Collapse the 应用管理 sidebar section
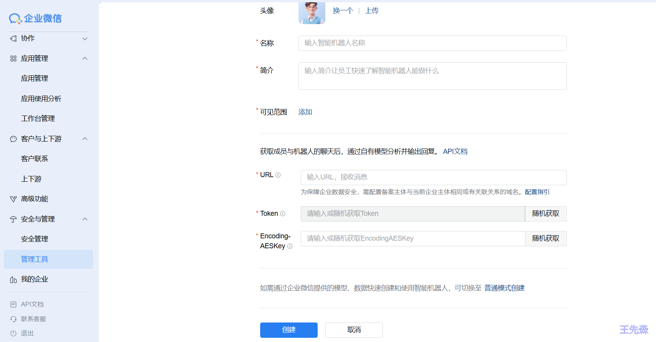This screenshot has height=342, width=656. tap(85, 59)
